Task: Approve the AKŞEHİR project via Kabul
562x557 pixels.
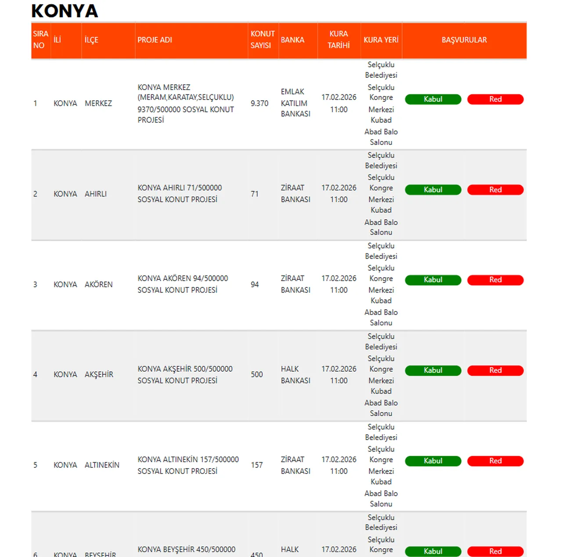Action: (432, 370)
